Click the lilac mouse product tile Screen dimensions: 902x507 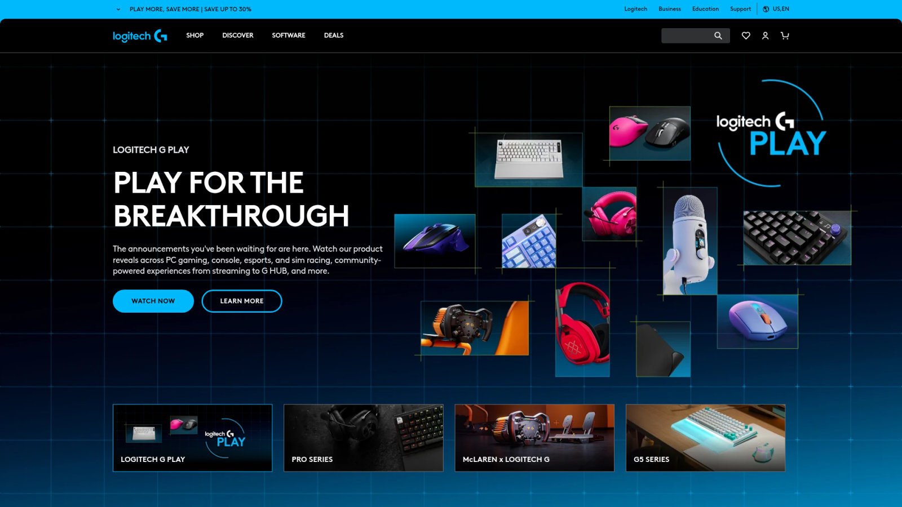(x=758, y=321)
